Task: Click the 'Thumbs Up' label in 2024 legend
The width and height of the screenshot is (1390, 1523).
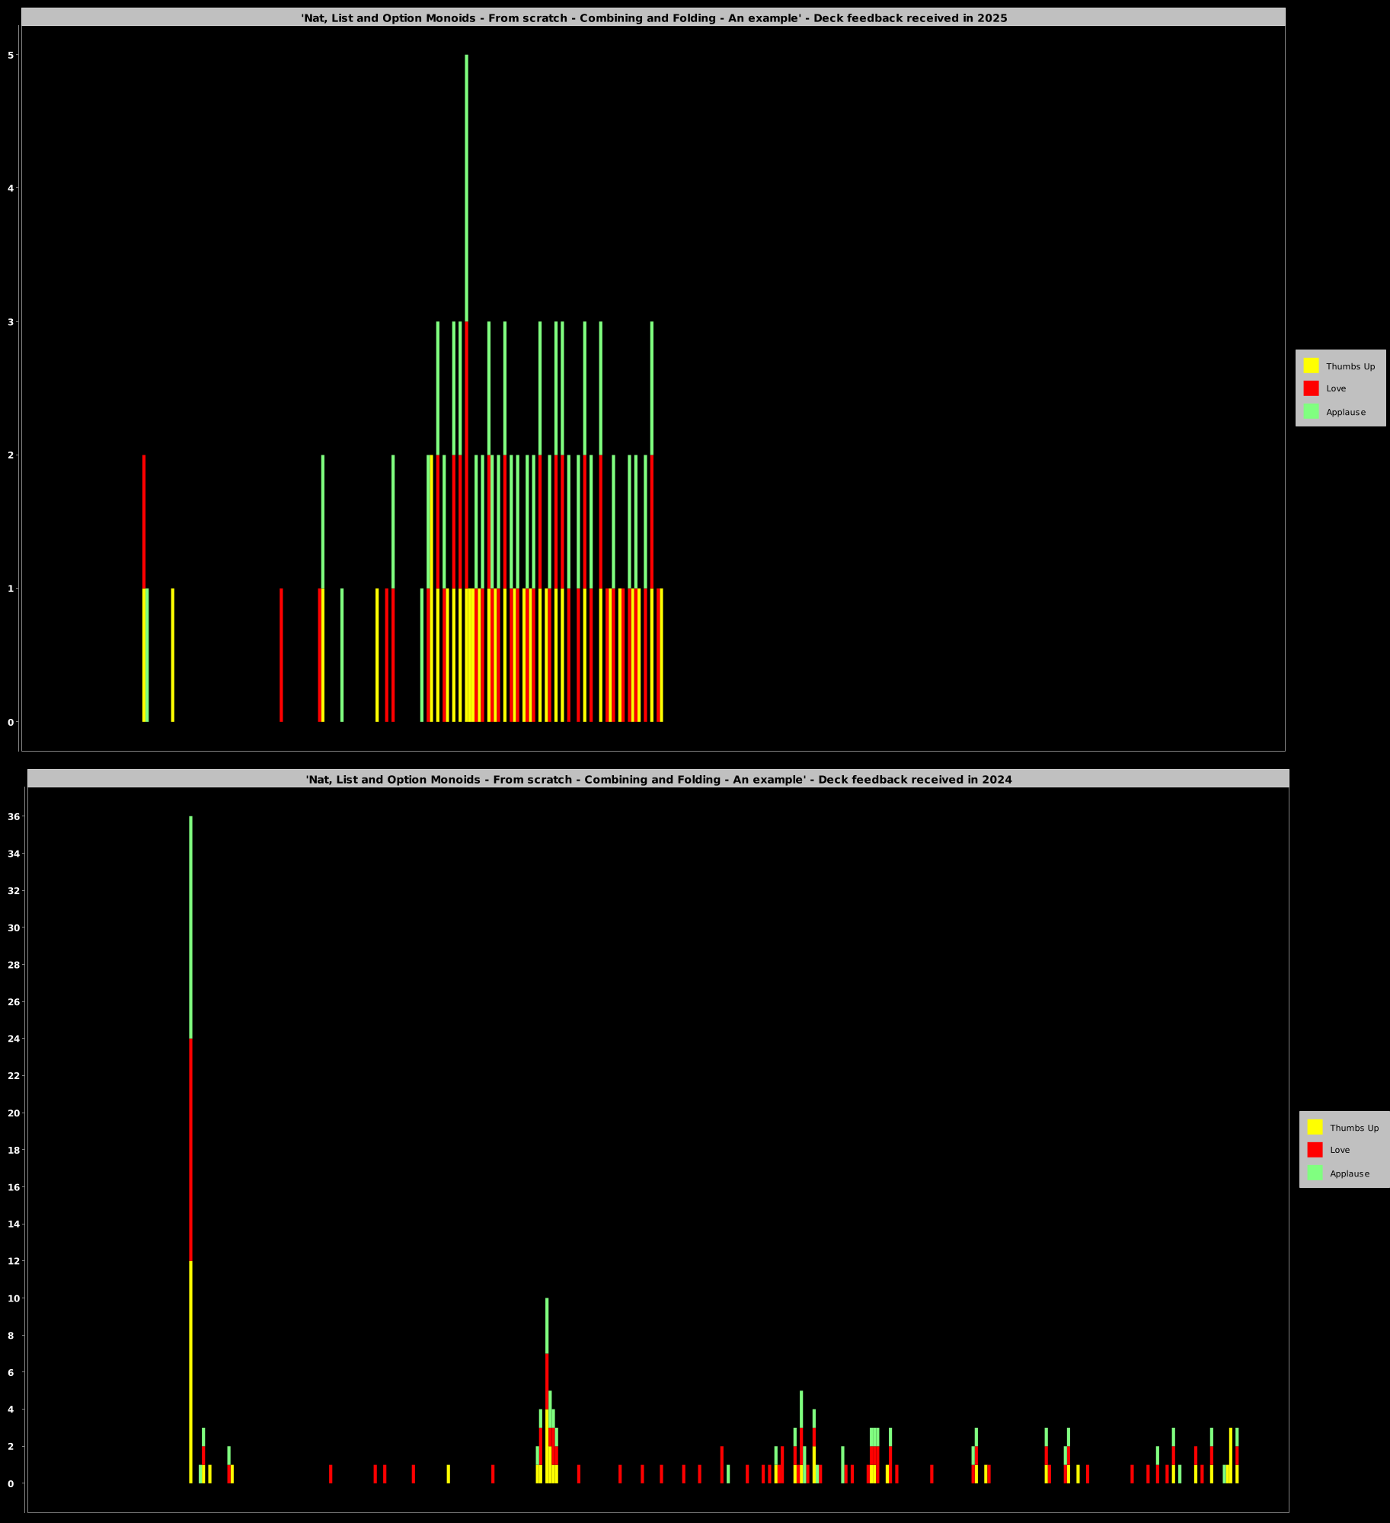Action: (1353, 1128)
